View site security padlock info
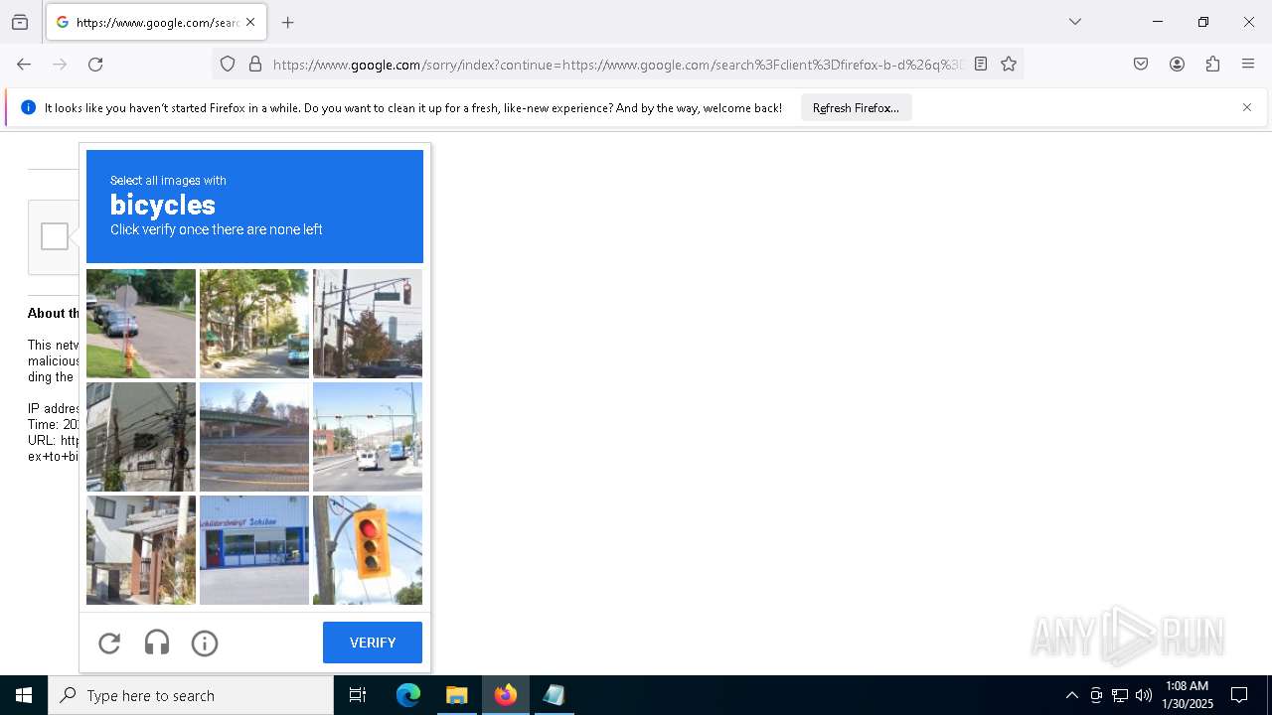1272x715 pixels. tap(255, 65)
